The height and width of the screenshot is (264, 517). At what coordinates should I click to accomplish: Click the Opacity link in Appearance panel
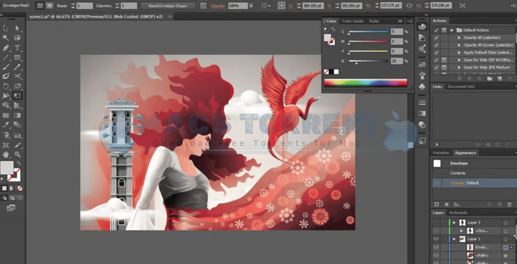[x=457, y=183]
